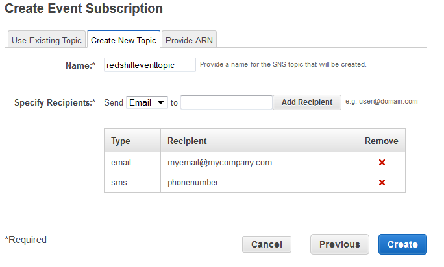The width and height of the screenshot is (444, 267).
Task: Remove the myemail@mycompany.com recipient
Action: coord(382,162)
